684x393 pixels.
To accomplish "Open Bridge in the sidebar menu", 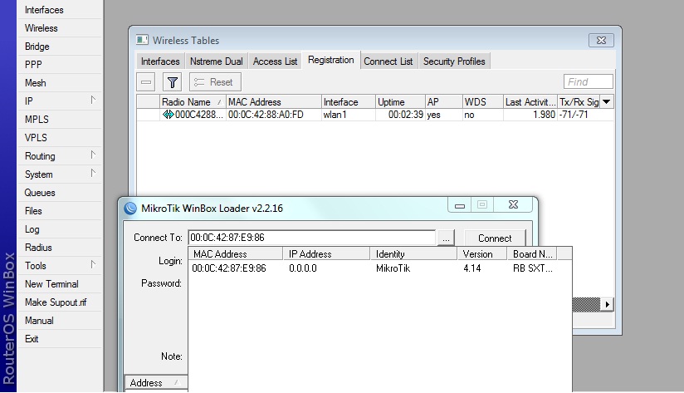I will point(59,47).
